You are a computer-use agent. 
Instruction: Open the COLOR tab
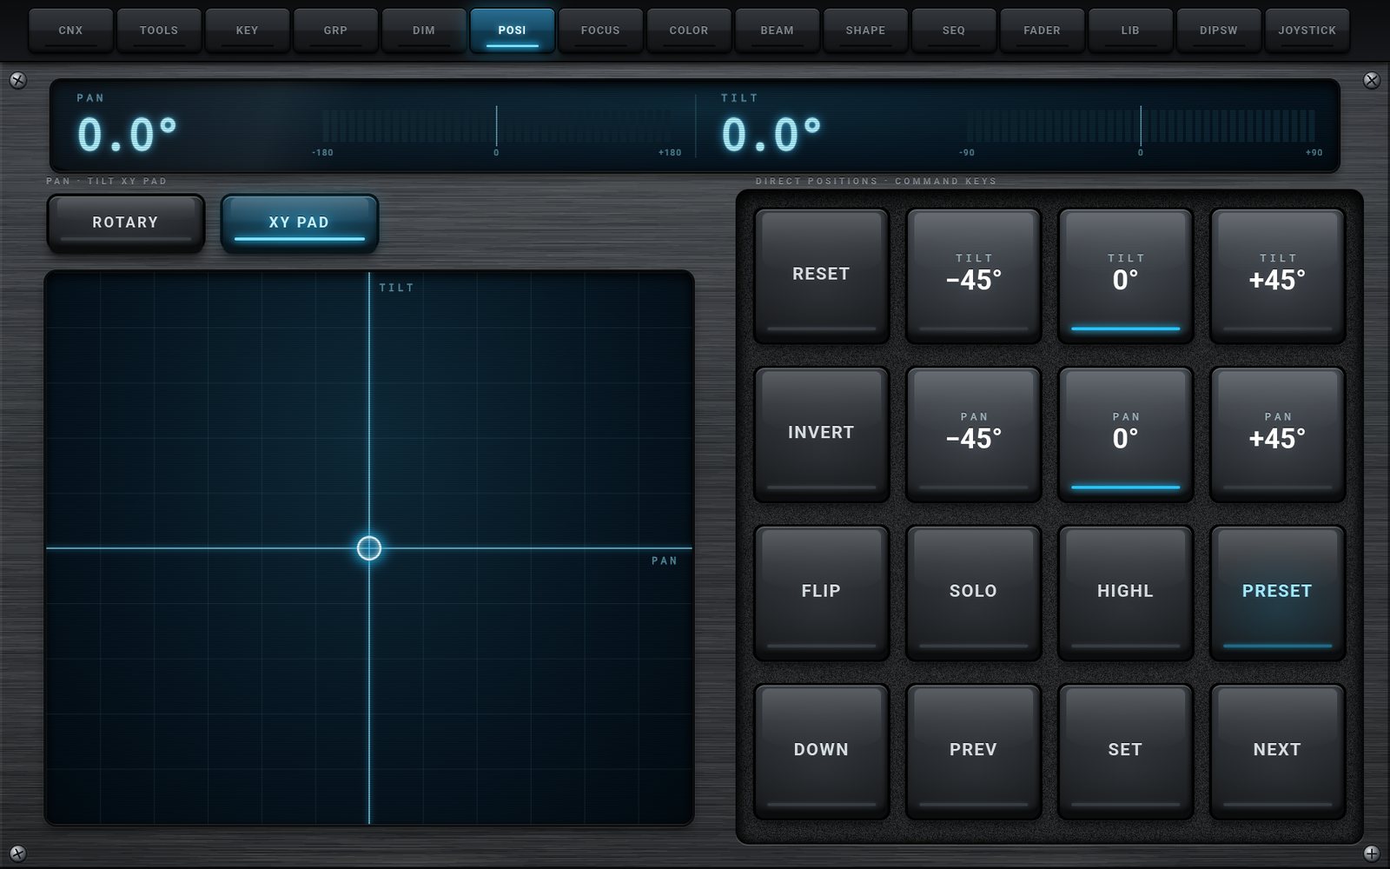(x=689, y=30)
